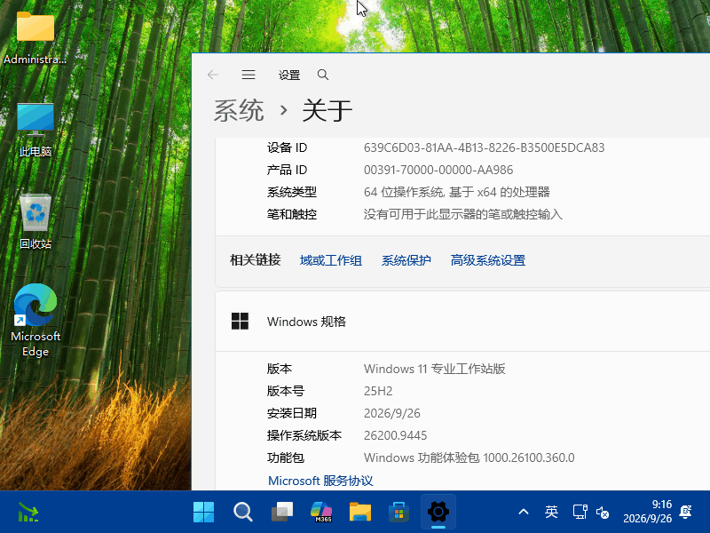The height and width of the screenshot is (533, 710).
Task: Select the device ID value 639C6D03-81AA-4B13-8226-B3500E5DCA83
Action: (484, 147)
